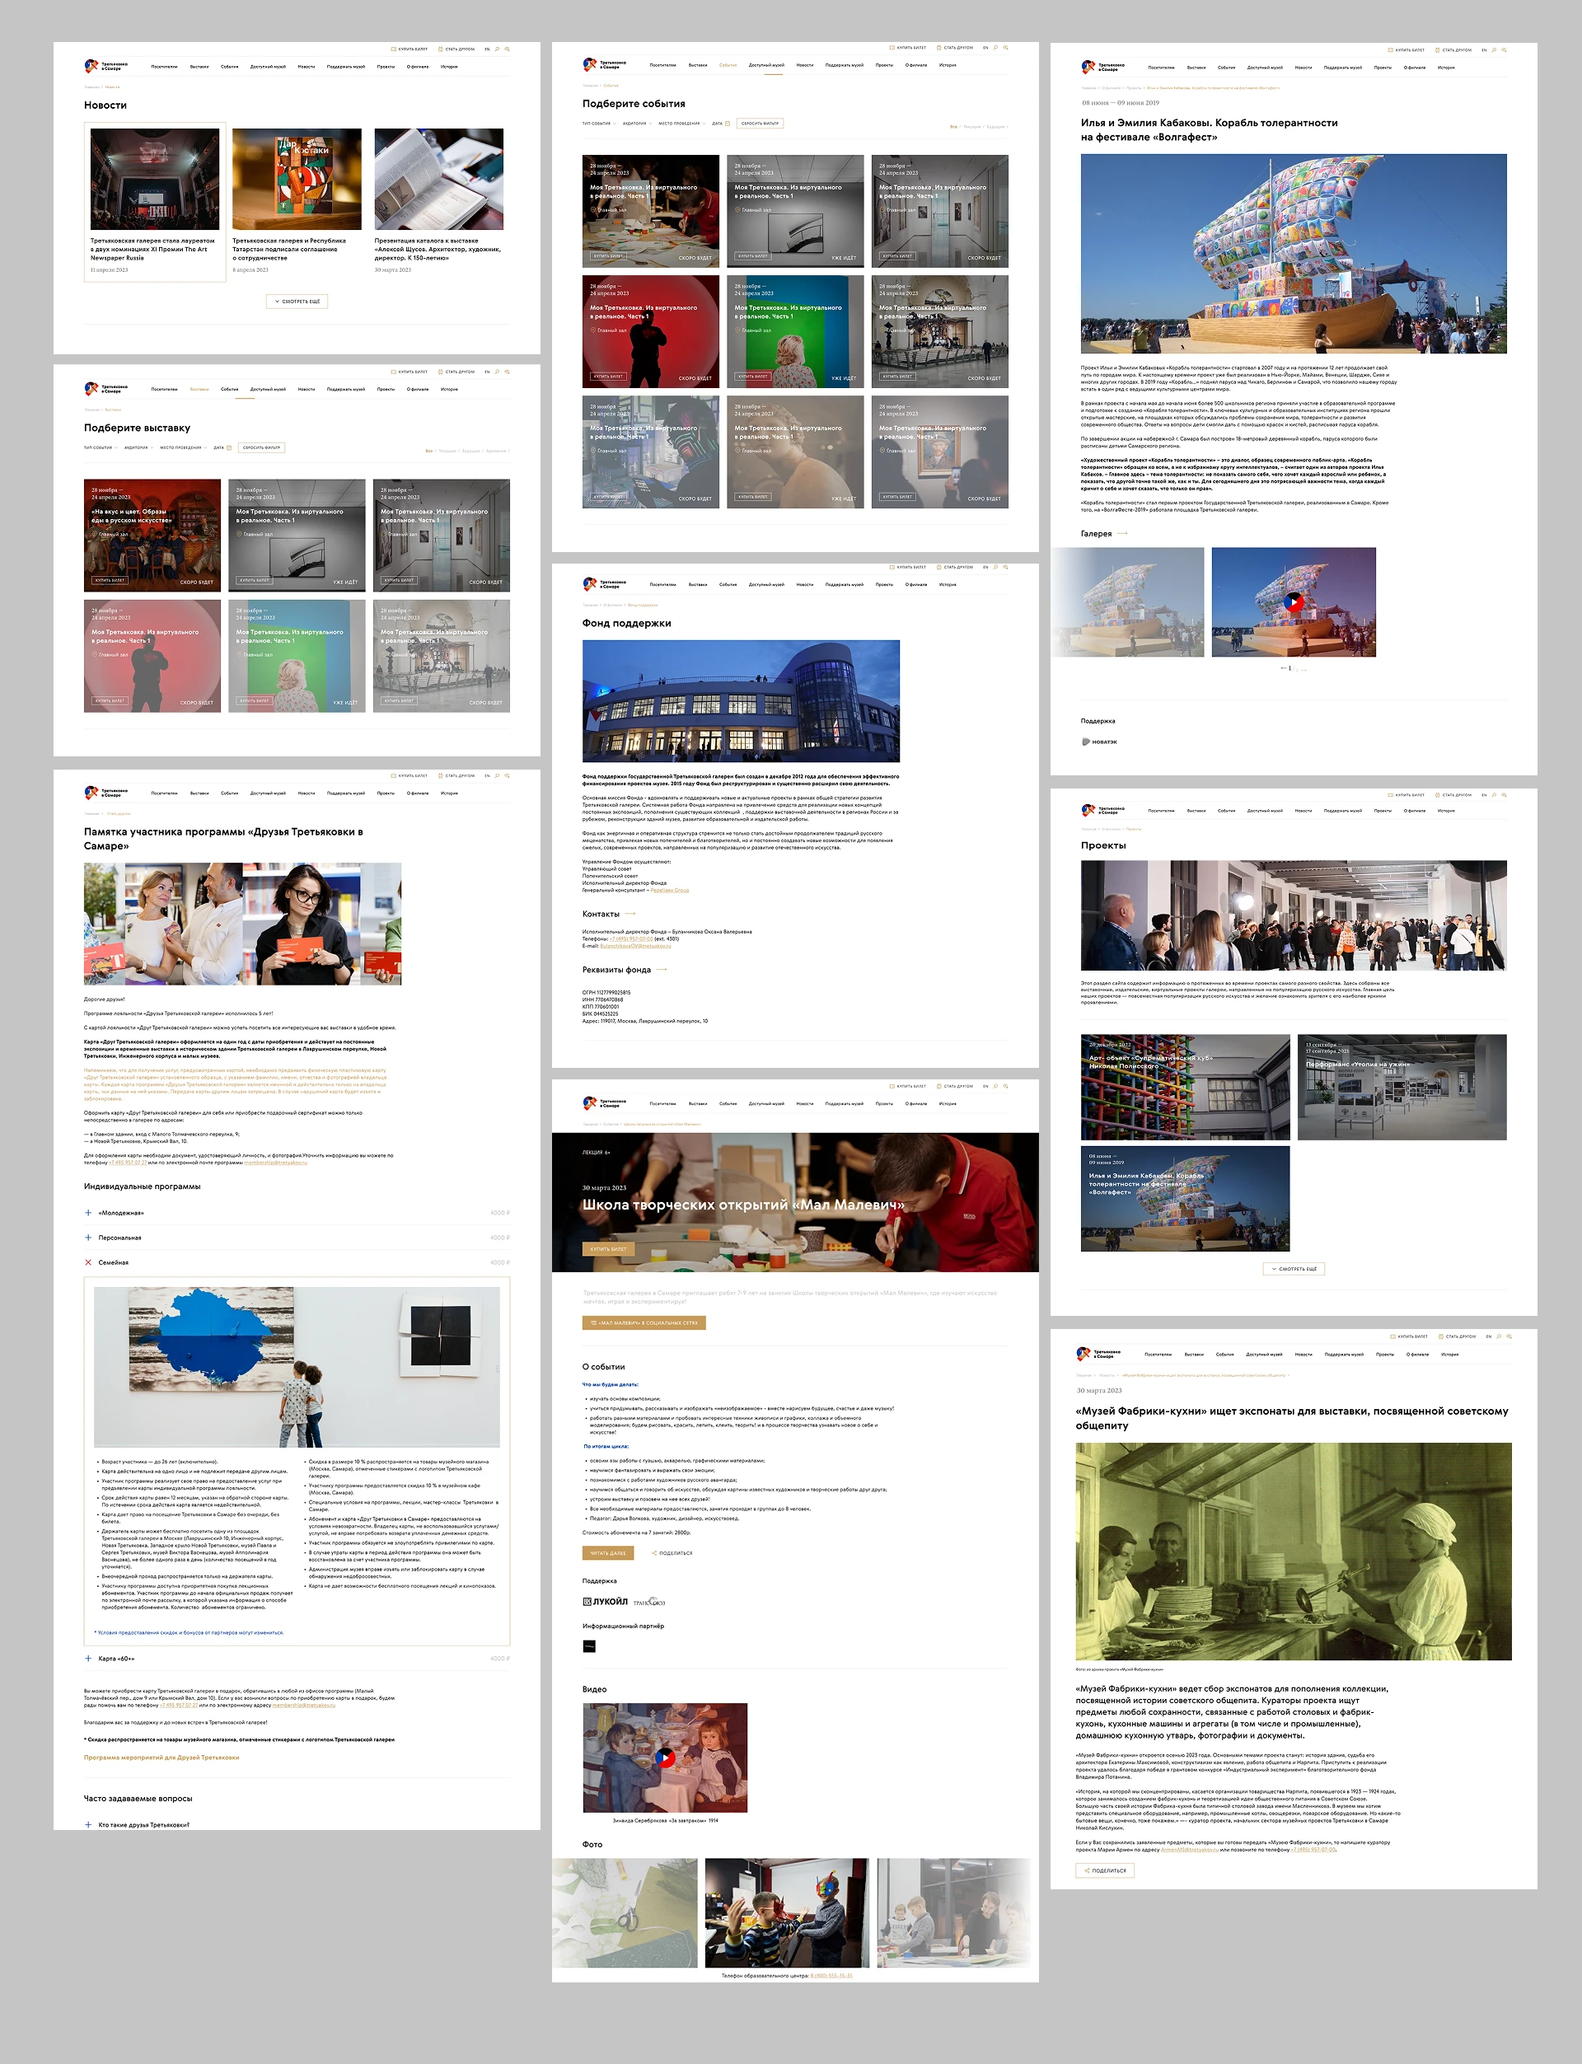
Task: Click the X icon beside Семейная program
Action: [x=88, y=1262]
